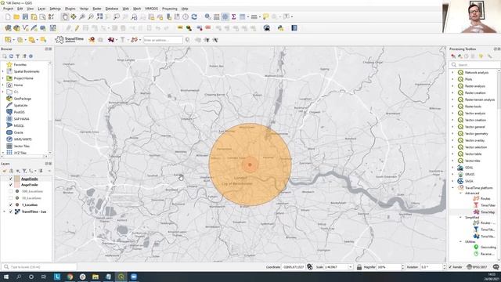Toggle visibility of the first AngelTimMe layer
The height and width of the screenshot is (282, 501).
click(11, 179)
